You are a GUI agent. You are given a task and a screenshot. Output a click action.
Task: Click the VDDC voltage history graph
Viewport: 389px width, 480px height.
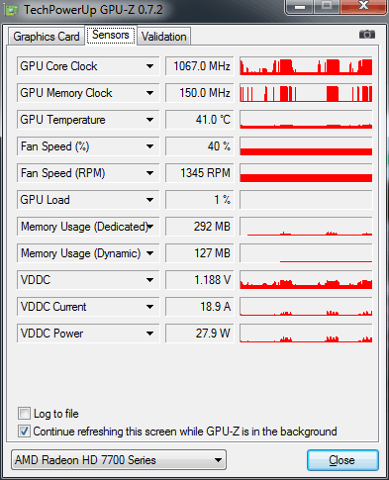(306, 280)
